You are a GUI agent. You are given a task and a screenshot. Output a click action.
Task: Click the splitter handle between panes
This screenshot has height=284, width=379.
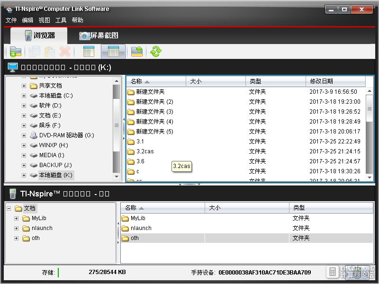pos(189,184)
